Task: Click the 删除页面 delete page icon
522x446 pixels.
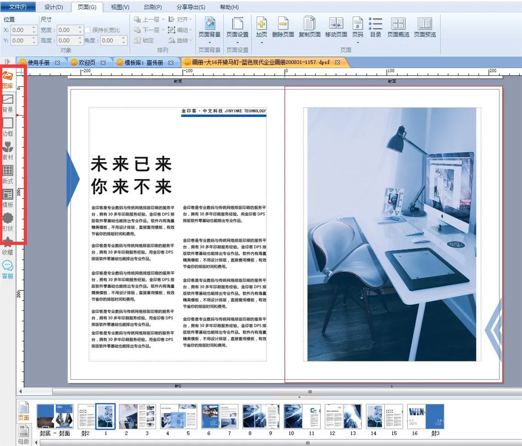Action: pyautogui.click(x=283, y=24)
